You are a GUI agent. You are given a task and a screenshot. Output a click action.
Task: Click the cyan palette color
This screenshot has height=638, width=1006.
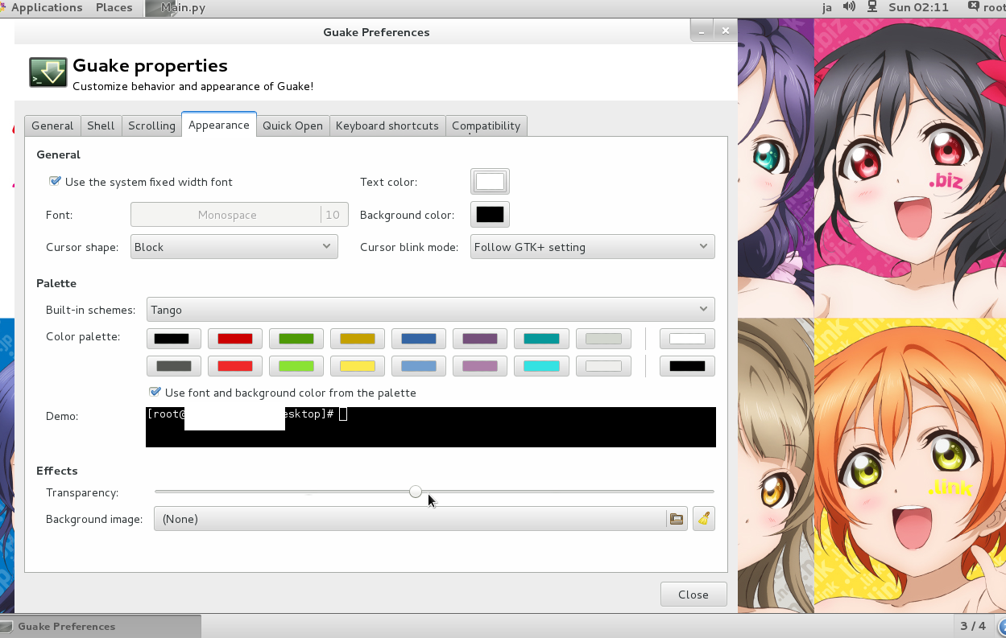click(541, 366)
